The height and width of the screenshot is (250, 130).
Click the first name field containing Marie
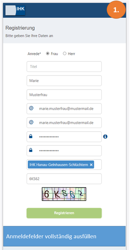point(64,81)
